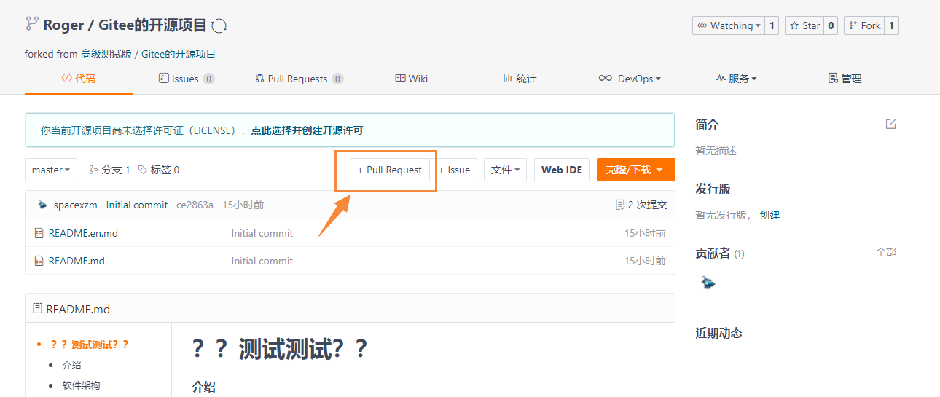Click the file icon beside README.md row
Viewport: 940px width, 397px height.
39,261
